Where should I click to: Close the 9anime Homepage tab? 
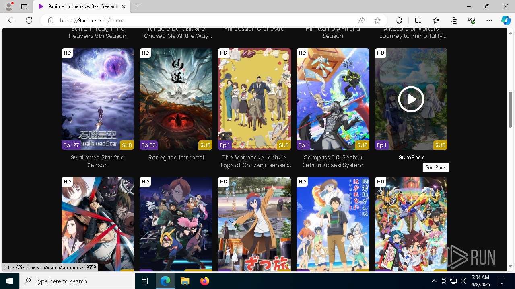124,6
